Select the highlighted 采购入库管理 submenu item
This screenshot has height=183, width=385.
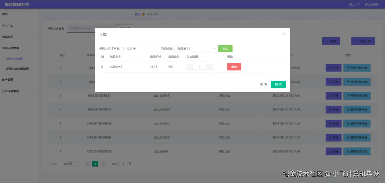pyautogui.click(x=14, y=59)
